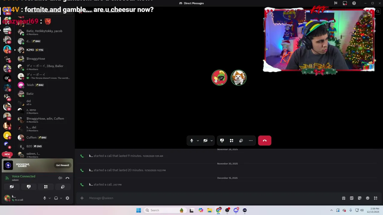Mute microphone in call control bar
Image resolution: width=383 pixels, height=215 pixels.
[191, 141]
